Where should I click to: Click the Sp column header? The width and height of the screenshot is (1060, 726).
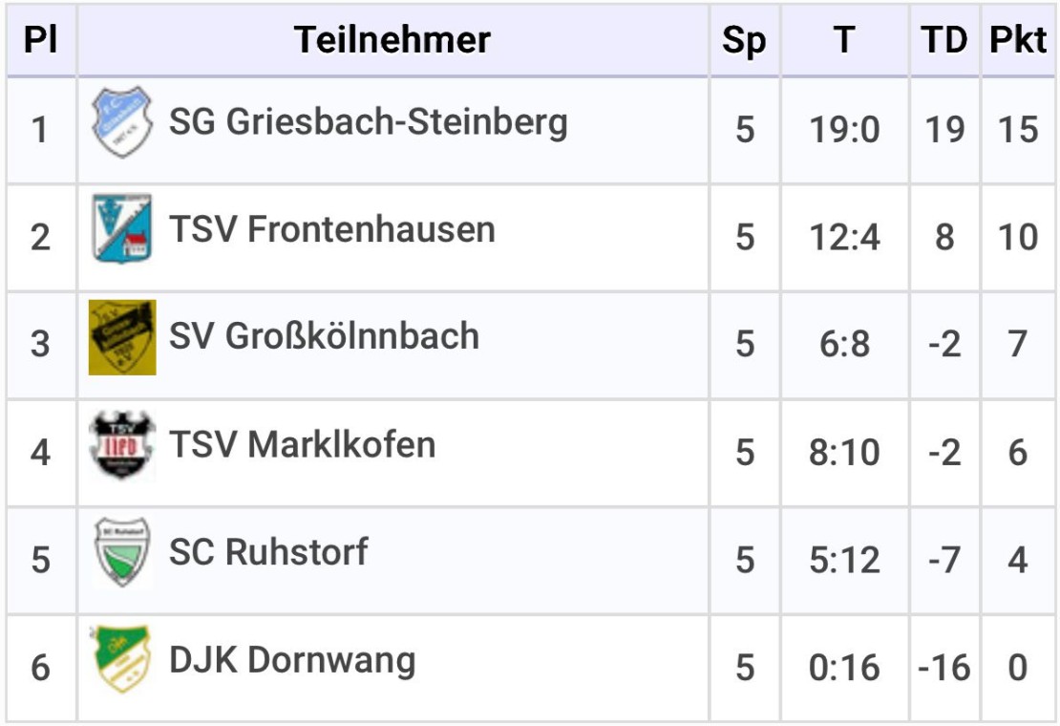coord(744,40)
